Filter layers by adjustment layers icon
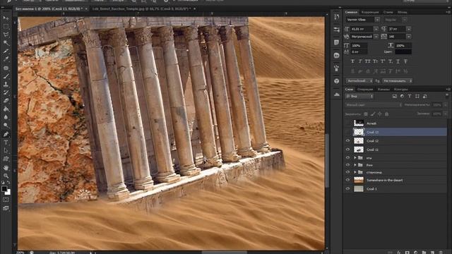This screenshot has width=452, height=254. [x=402, y=96]
